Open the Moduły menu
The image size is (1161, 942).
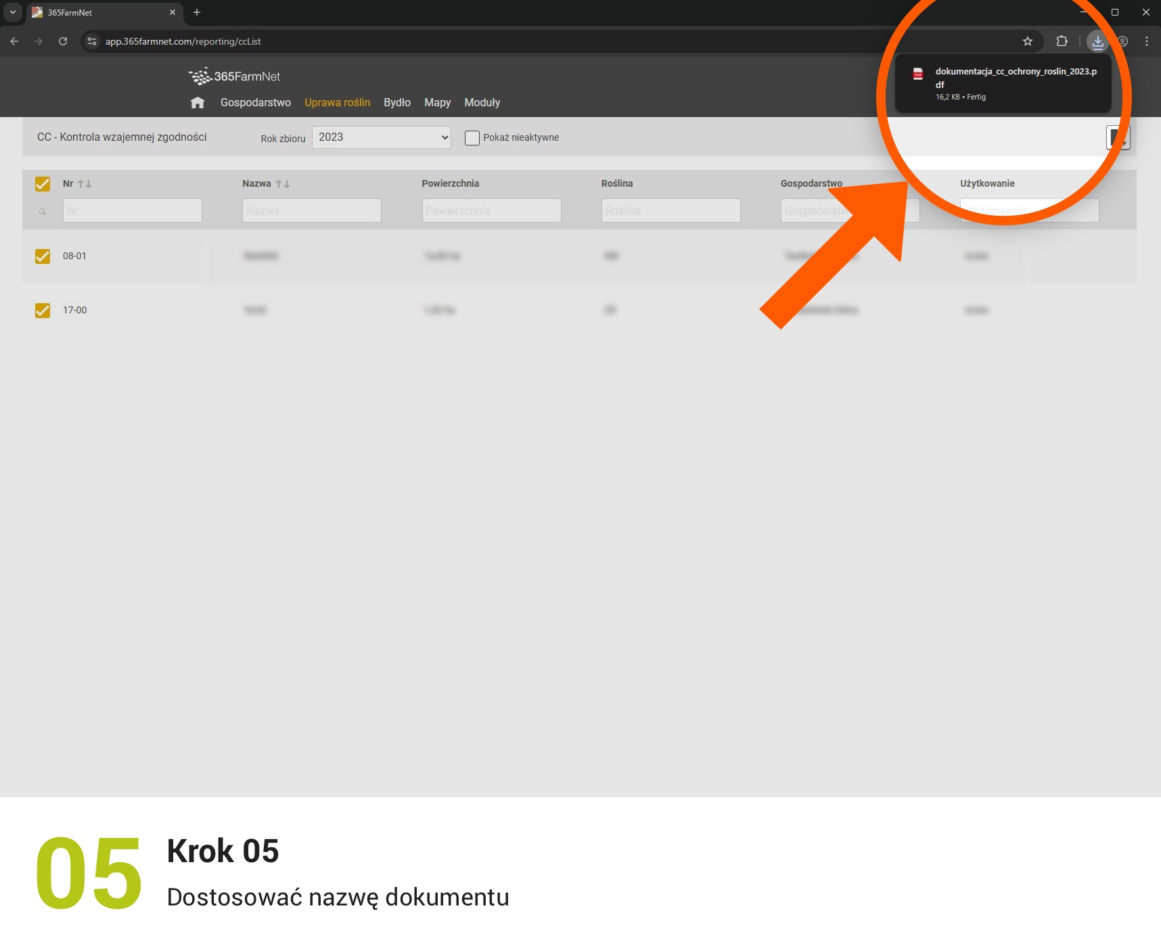pyautogui.click(x=482, y=103)
